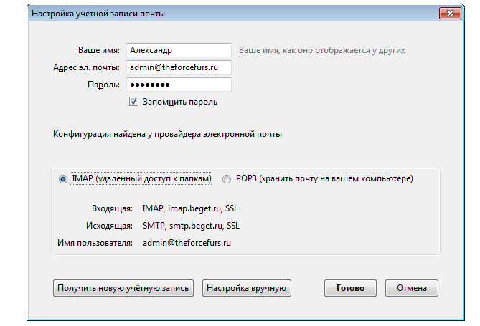Open Настройка вручную manual configuration
480x326 pixels.
(246, 288)
